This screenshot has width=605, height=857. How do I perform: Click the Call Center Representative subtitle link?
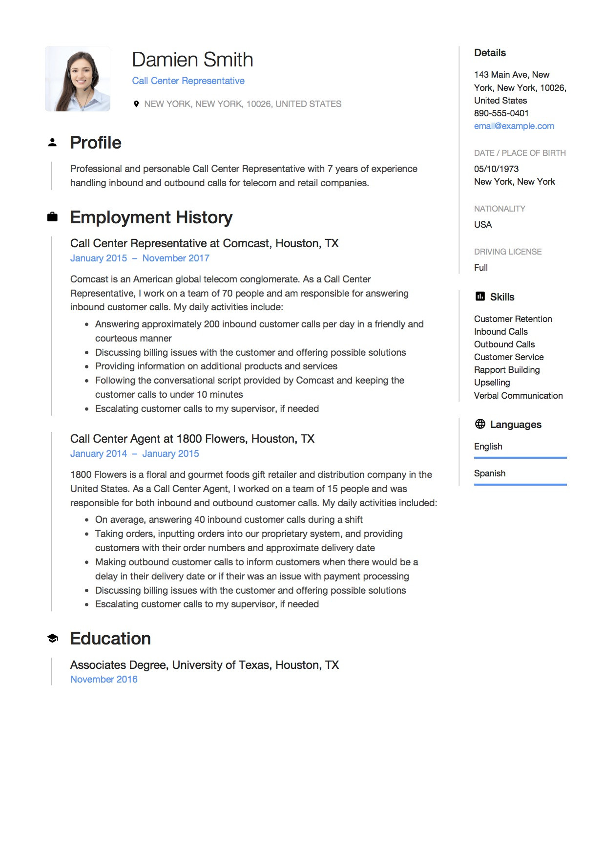point(188,81)
